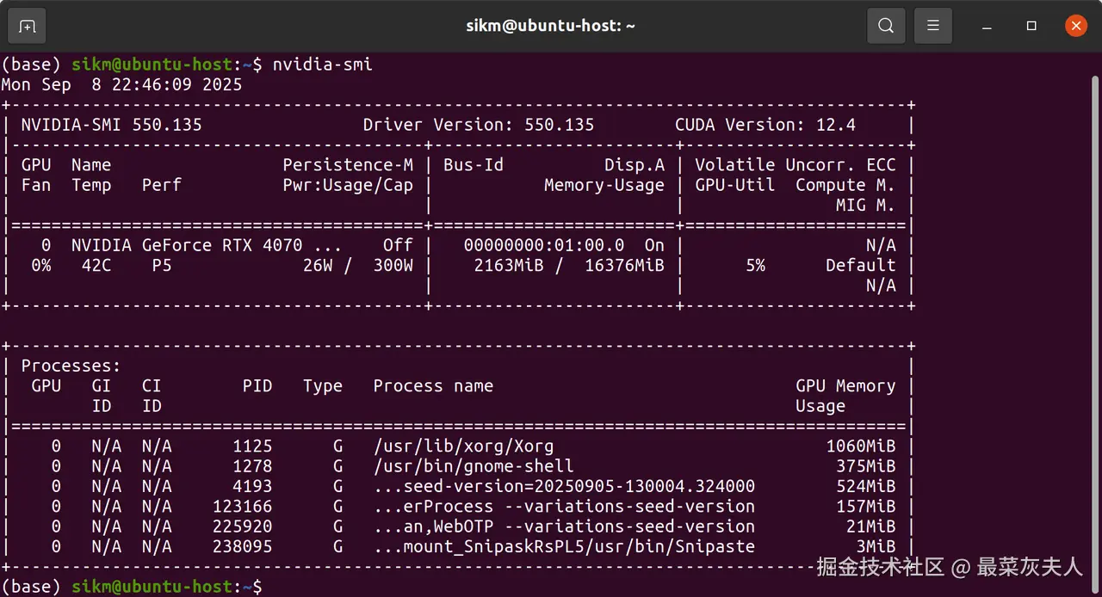Screen dimensions: 1102x597
Task: Open the terminal search tool
Action: [886, 26]
